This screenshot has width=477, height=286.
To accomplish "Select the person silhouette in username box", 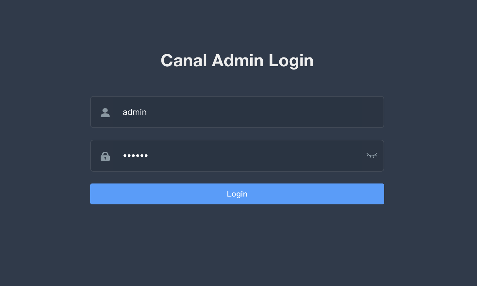I will click(105, 113).
